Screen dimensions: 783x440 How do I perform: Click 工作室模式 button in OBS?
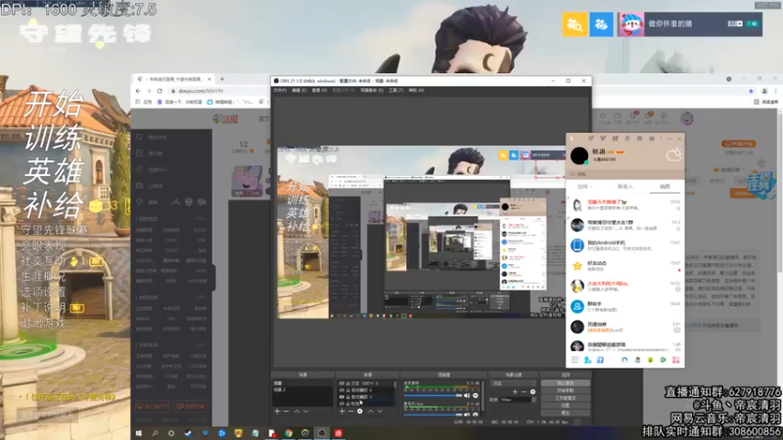click(x=566, y=398)
